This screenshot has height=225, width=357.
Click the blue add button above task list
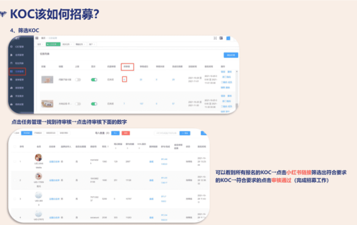[230, 55]
